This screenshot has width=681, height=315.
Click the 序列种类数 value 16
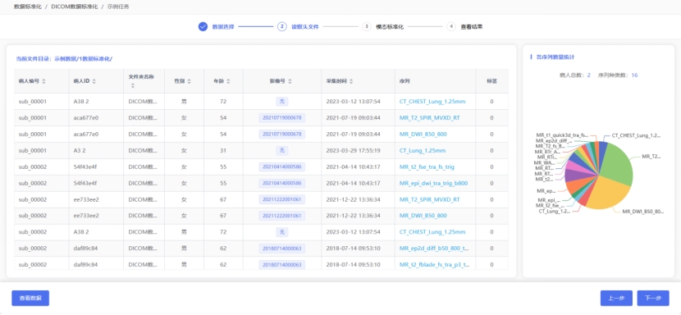(x=634, y=75)
